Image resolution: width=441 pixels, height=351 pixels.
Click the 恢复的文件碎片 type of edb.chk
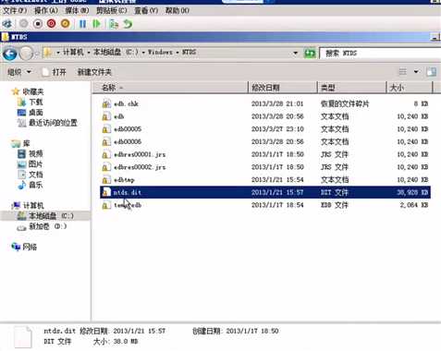pyautogui.click(x=345, y=103)
